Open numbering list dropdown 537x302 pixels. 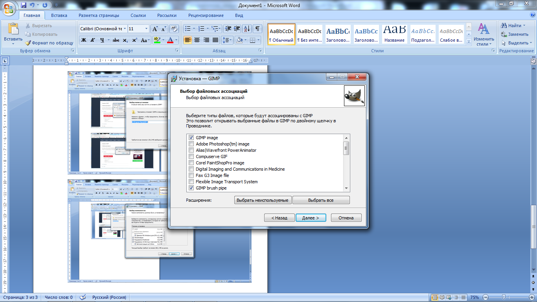tap(208, 29)
